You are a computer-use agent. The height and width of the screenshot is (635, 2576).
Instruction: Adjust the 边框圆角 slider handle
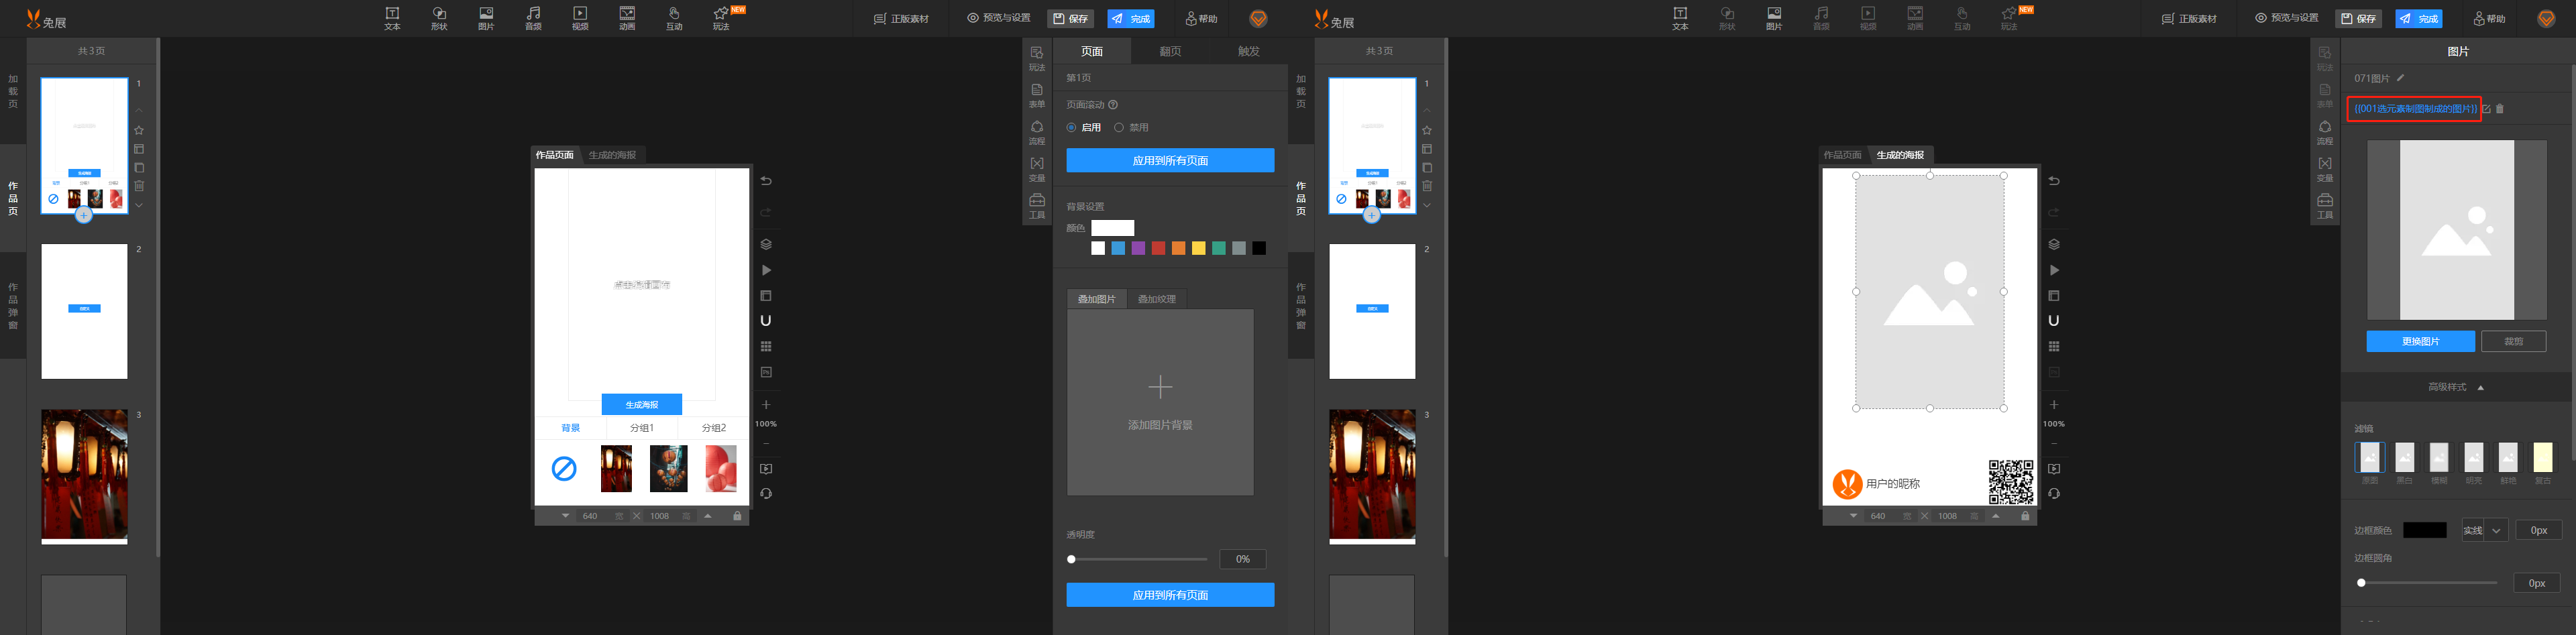pos(2361,583)
